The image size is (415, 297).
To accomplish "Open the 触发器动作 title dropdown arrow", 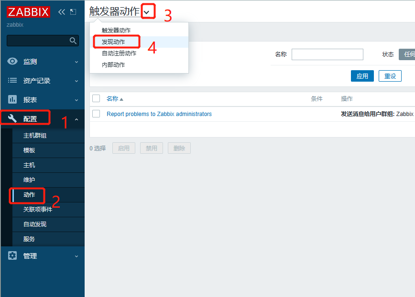I will coord(147,12).
